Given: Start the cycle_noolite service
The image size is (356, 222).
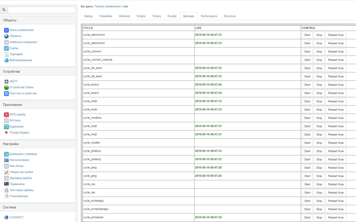Looking at the screenshot, I should 307,143.
